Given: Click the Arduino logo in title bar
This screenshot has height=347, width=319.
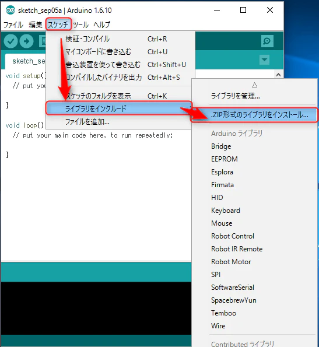Looking at the screenshot, I should [10, 10].
